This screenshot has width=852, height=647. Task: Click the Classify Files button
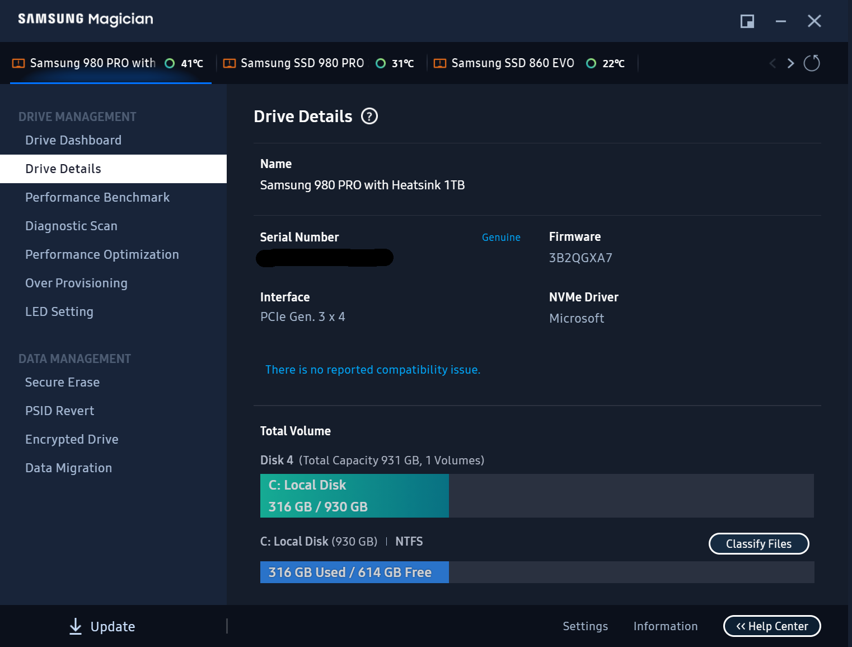pyautogui.click(x=759, y=543)
